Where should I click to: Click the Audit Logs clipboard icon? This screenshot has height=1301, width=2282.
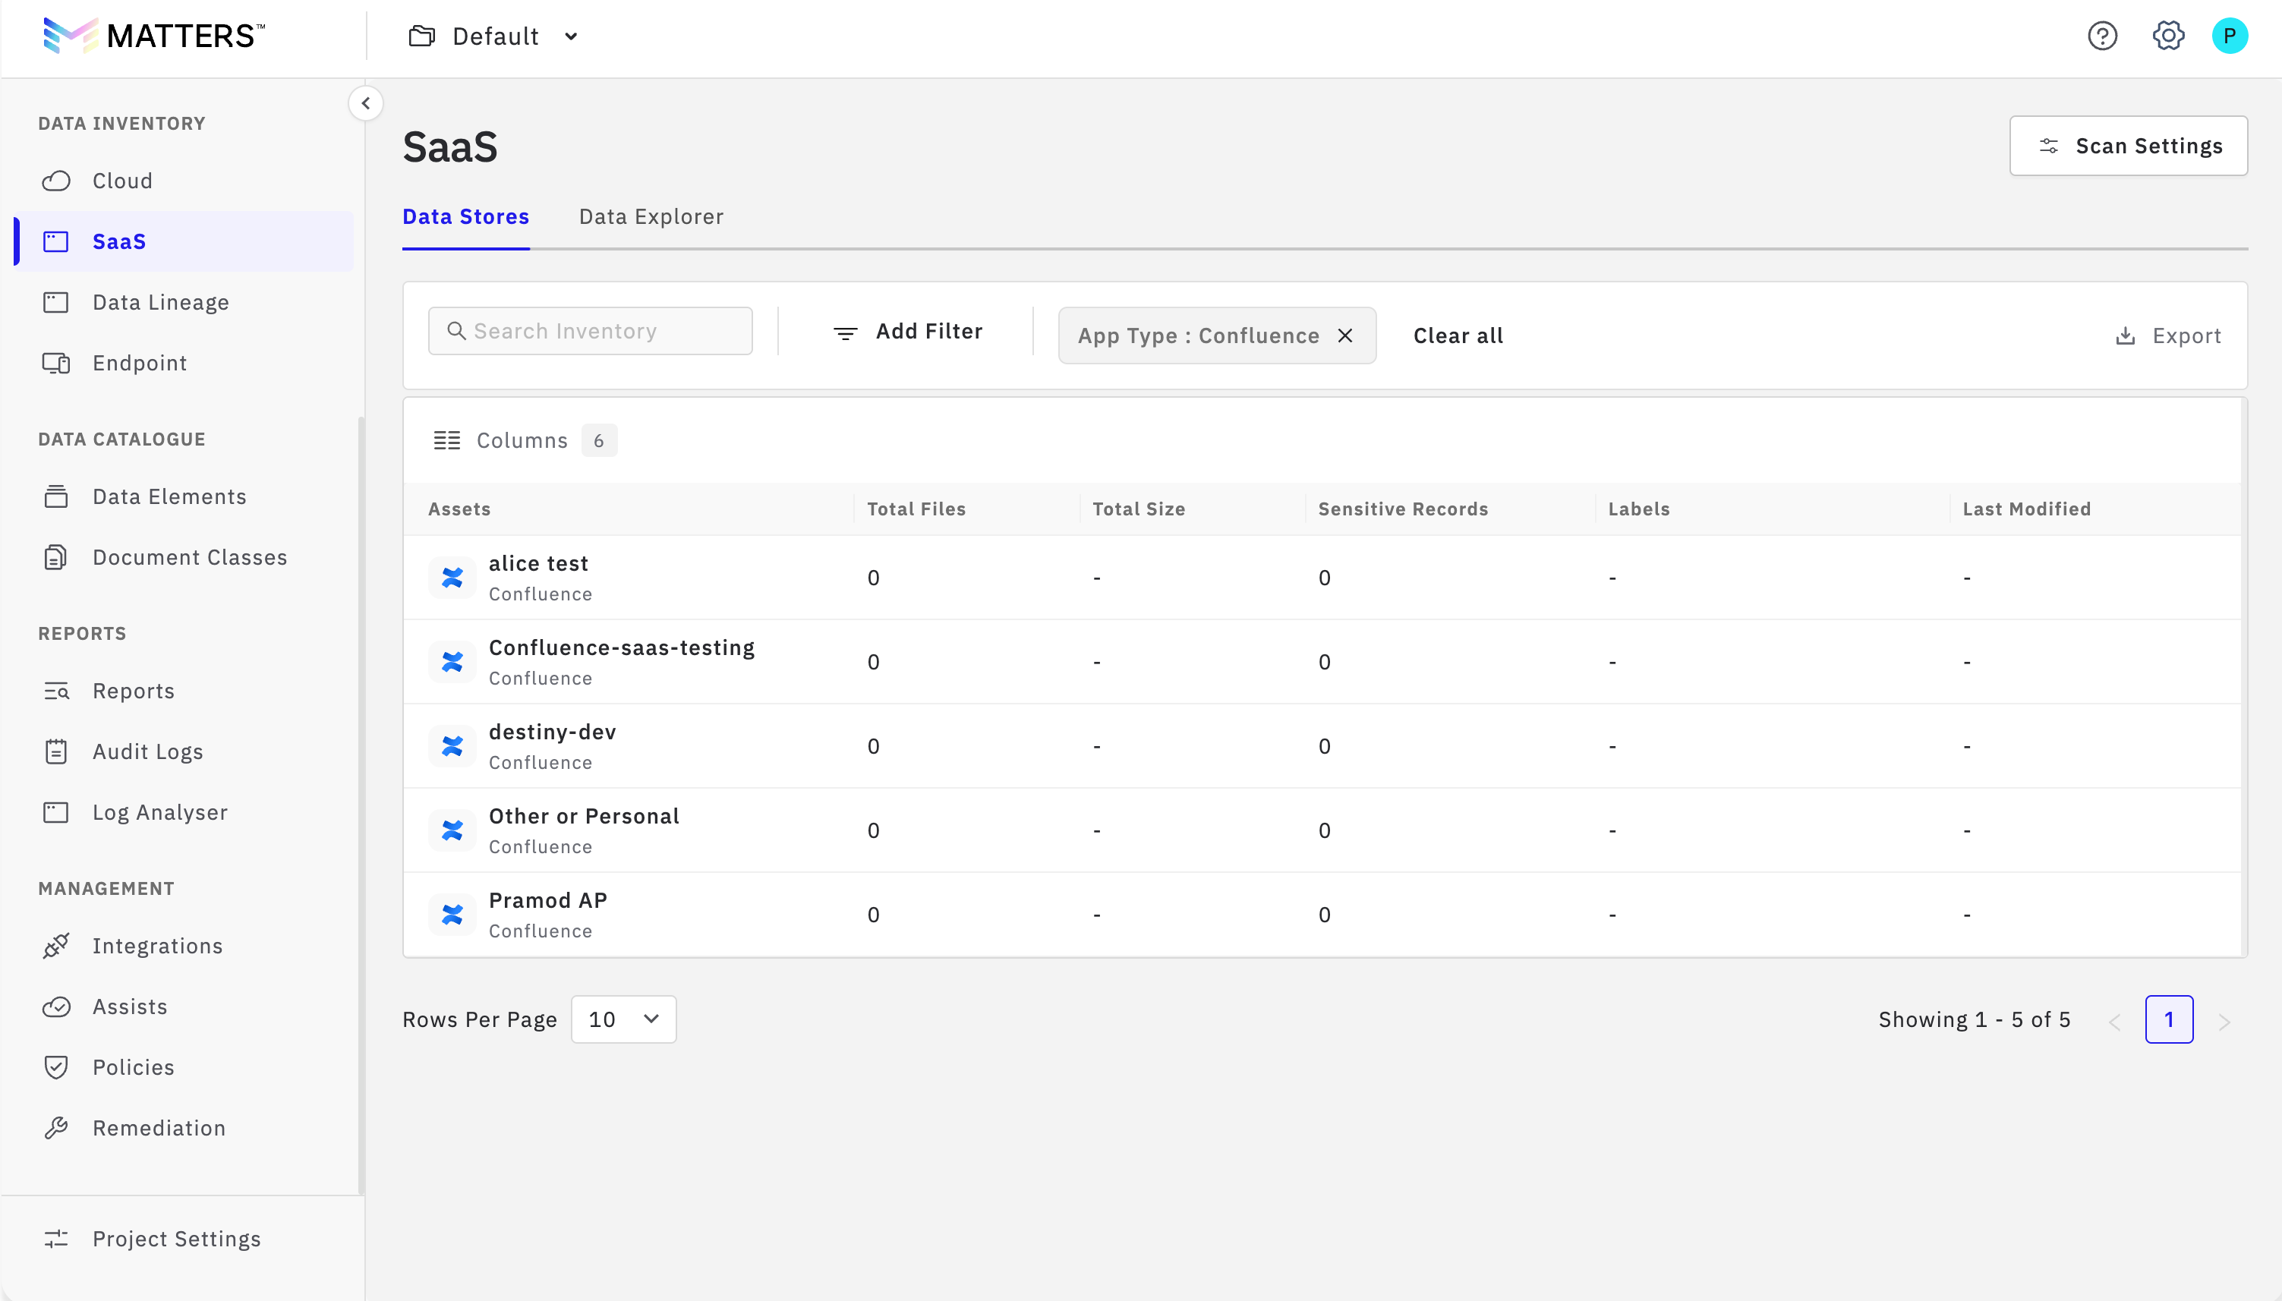pyautogui.click(x=56, y=751)
